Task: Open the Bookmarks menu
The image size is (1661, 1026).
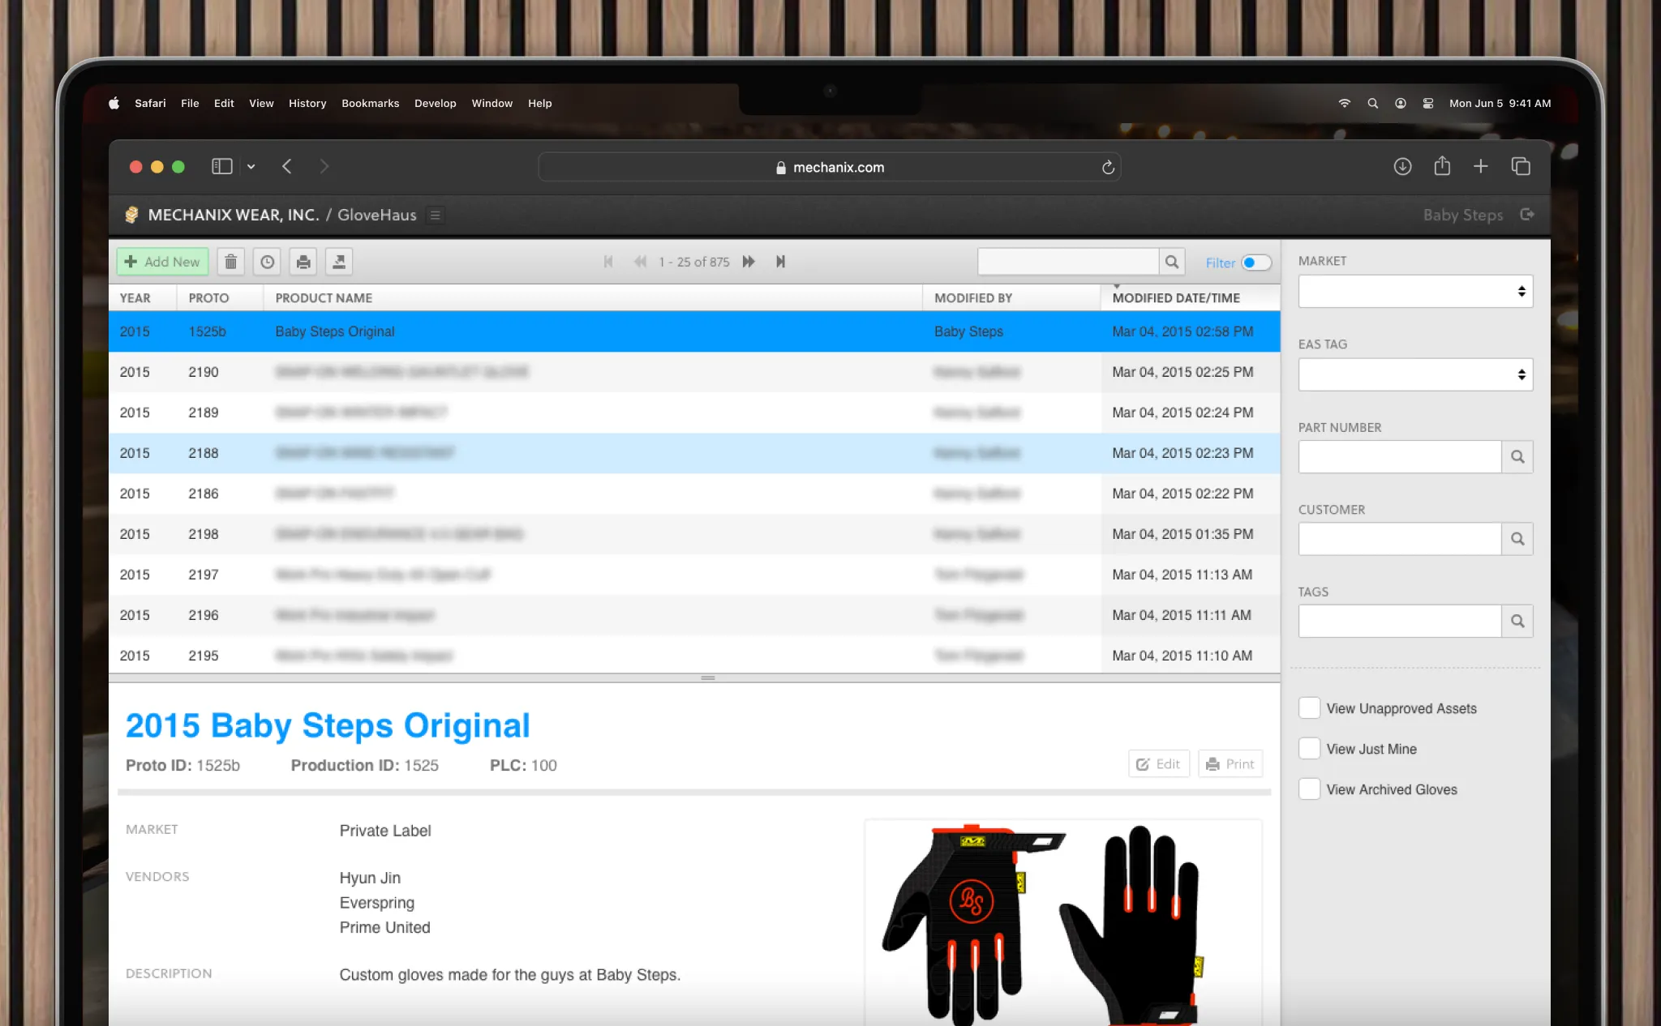Action: [370, 103]
